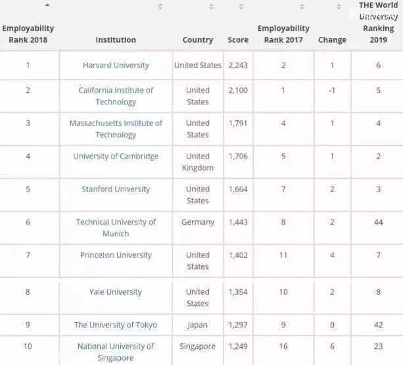Click 2017 rank 11 in Princeton row

[x=283, y=255]
